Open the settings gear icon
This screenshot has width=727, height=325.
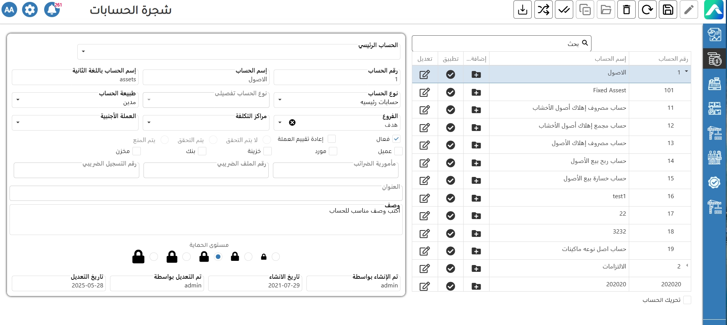pyautogui.click(x=30, y=9)
